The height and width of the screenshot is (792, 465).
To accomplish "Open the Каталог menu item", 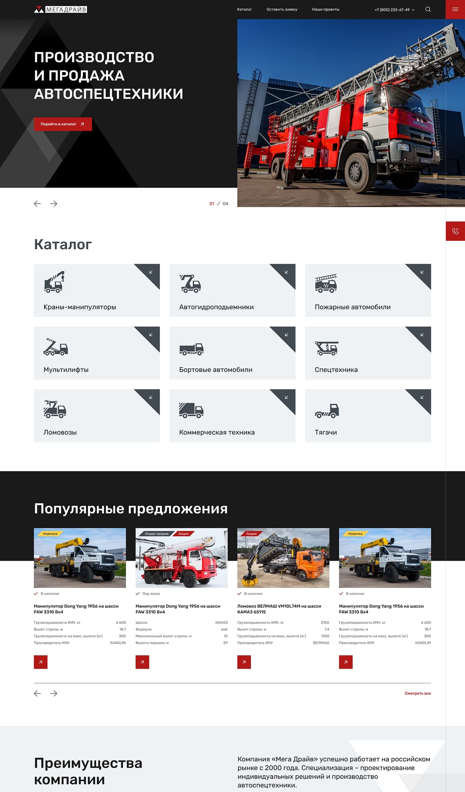I will click(x=244, y=9).
